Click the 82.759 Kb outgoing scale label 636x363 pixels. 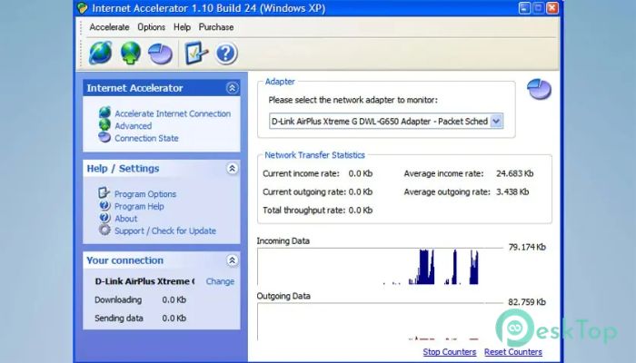(527, 302)
